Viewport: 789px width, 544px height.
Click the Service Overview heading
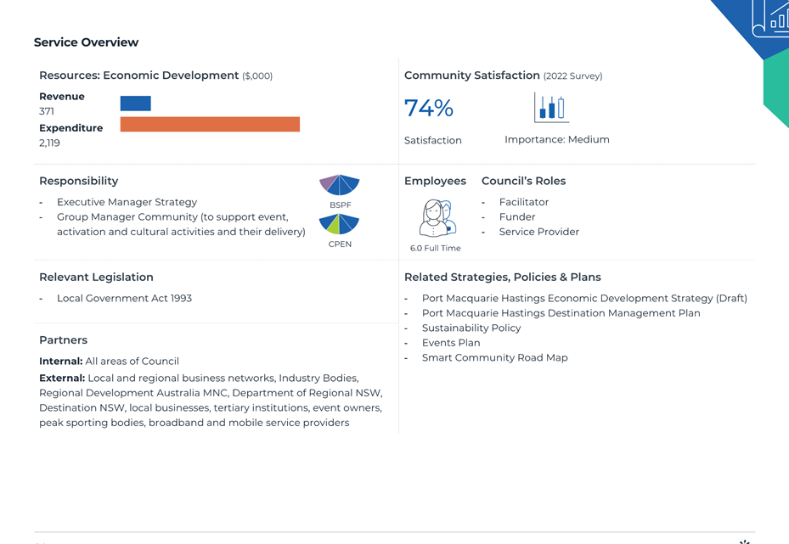86,42
